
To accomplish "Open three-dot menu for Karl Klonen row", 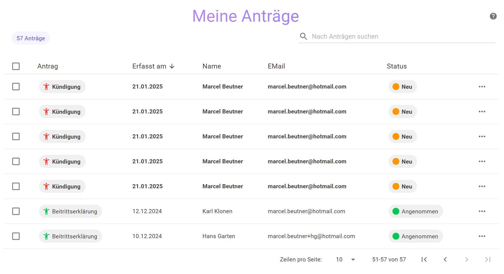I will 482,211.
